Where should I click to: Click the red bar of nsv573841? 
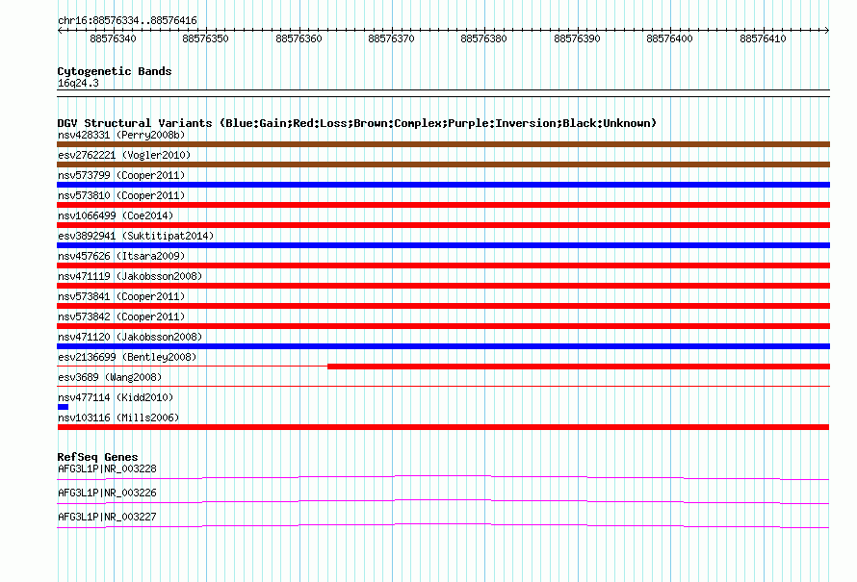click(x=443, y=306)
